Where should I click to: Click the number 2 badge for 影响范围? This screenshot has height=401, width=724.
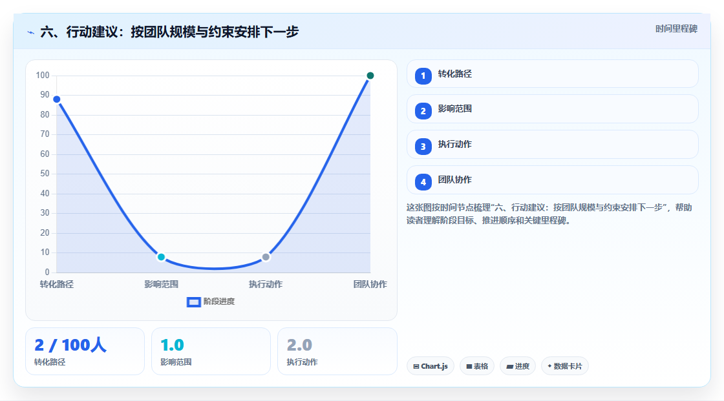[x=423, y=111]
